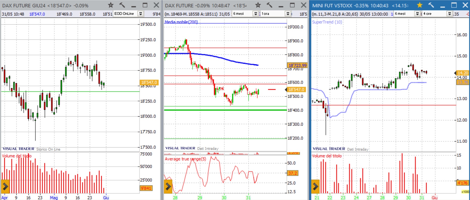The width and height of the screenshot is (470, 200).
Task: Click the 6 mesi field in DAX FUTURE window
Action: 243,14
